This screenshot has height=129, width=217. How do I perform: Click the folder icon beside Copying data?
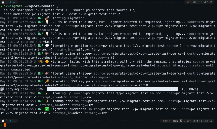(x=2, y=89)
